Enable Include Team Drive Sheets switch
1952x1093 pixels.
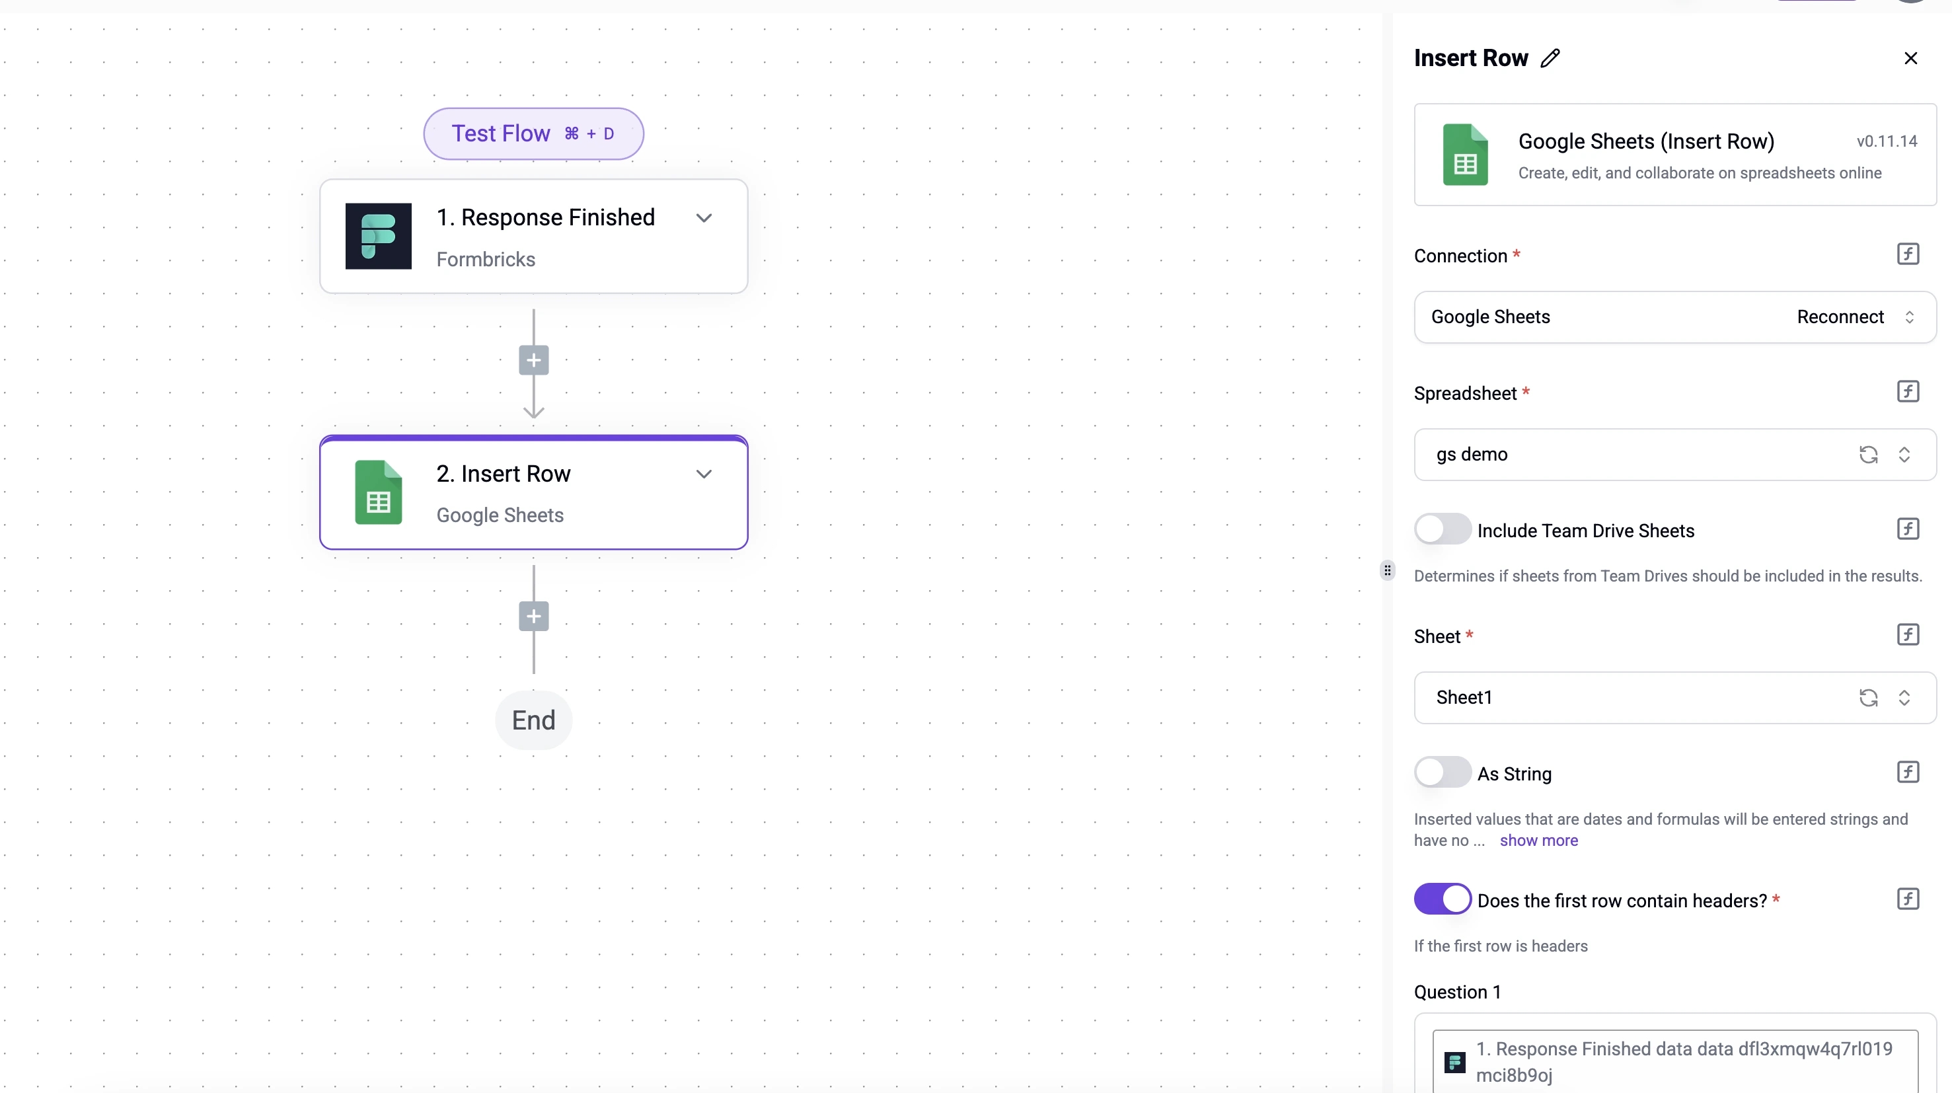(1442, 529)
